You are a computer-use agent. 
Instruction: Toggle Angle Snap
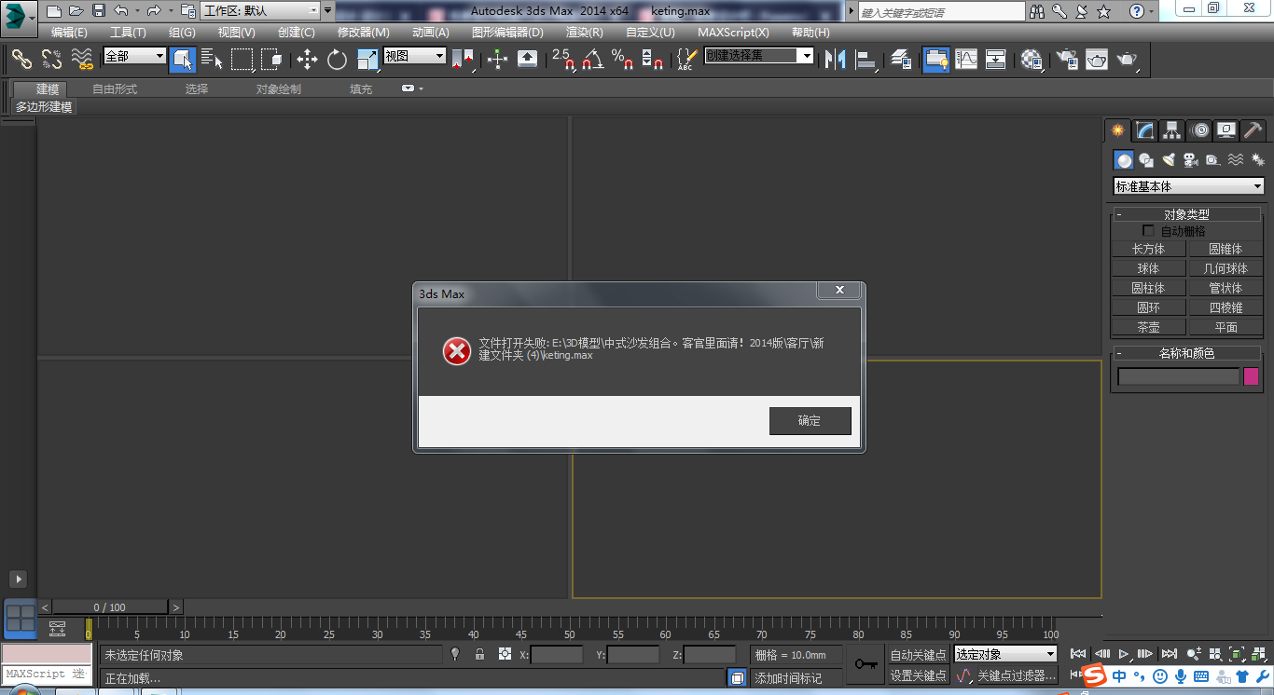592,60
